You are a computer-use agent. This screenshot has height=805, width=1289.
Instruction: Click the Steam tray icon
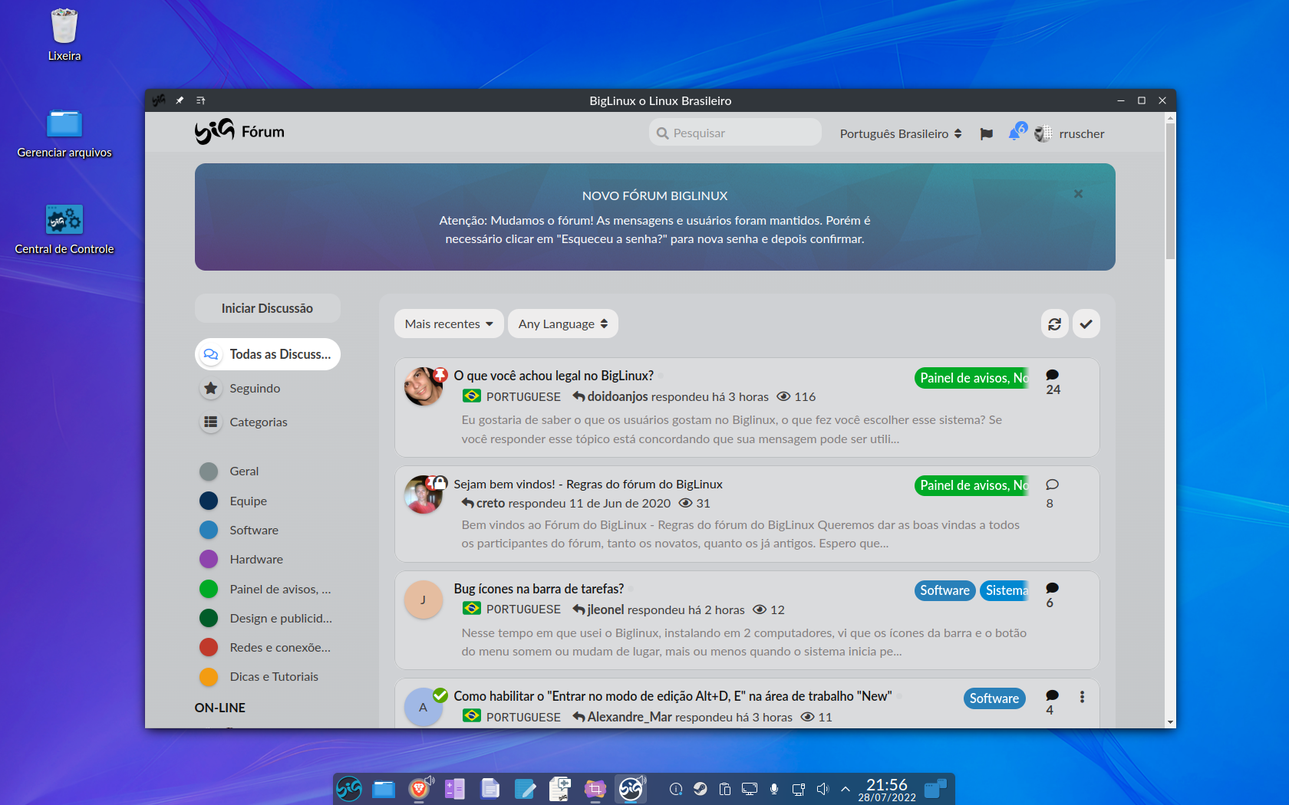701,789
